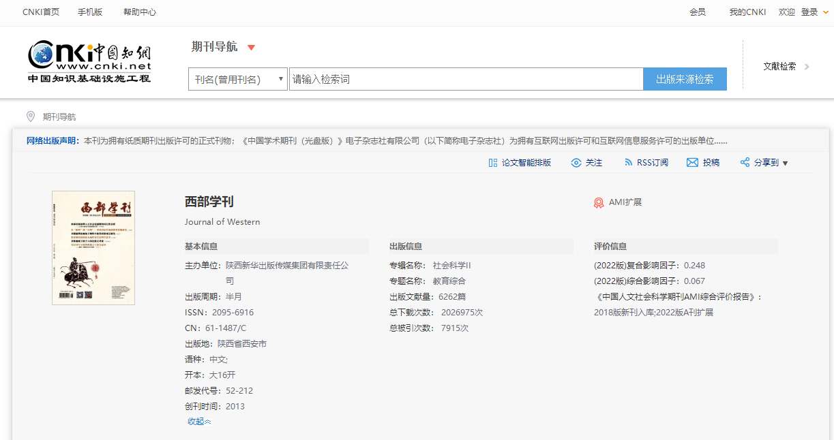Click the 评价信息 section header

pos(610,247)
